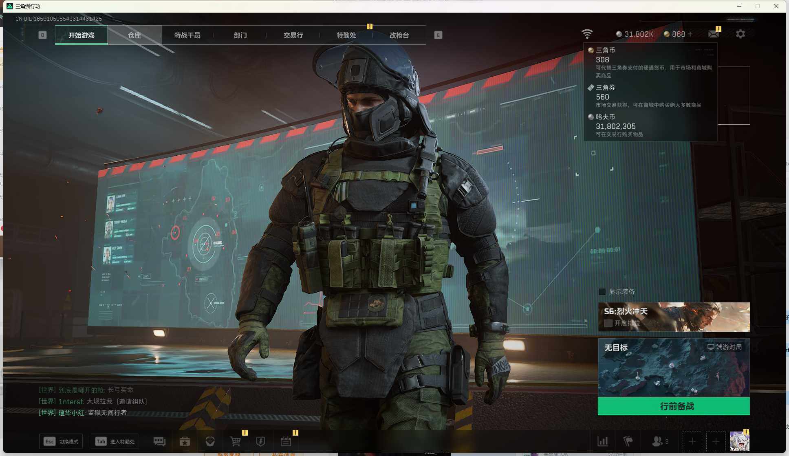This screenshot has height=456, width=789.
Task: Click the starred supply crate icon
Action: (185, 441)
